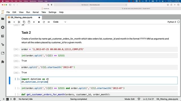Image resolution: width=181 pixels, height=101 pixels.
Task: Click the active cell importing datetime
Action: 99,81
